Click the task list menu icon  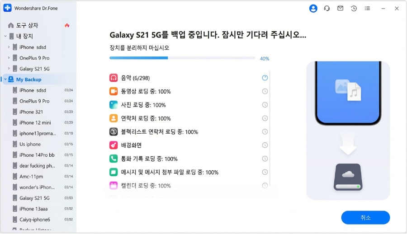coord(367,8)
